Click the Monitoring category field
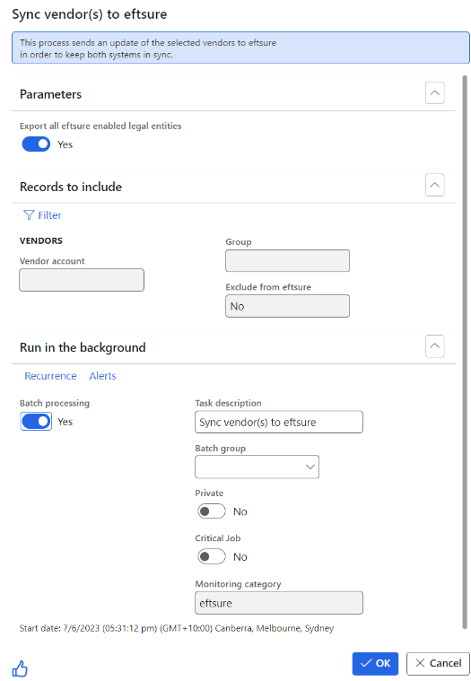The image size is (471, 681). [279, 603]
